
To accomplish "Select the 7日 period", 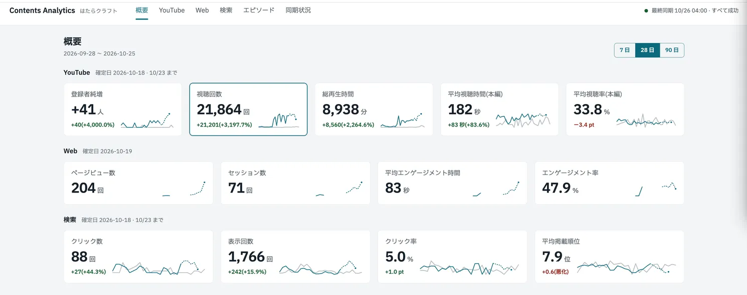I will [x=625, y=50].
